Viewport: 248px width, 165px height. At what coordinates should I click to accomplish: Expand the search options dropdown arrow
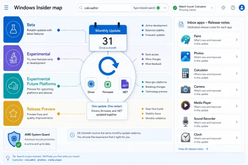pyautogui.click(x=165, y=8)
